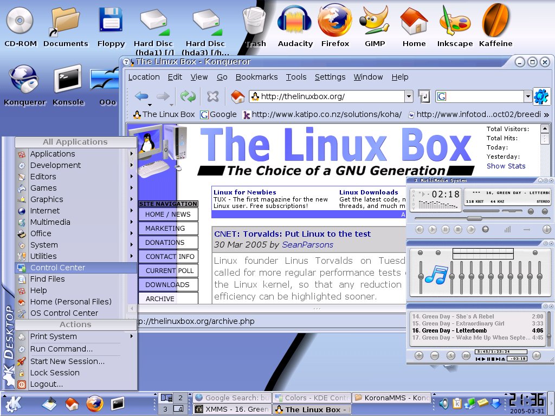This screenshot has width=555, height=416.
Task: Choose Run Command... in the K menu
Action: 76,349
